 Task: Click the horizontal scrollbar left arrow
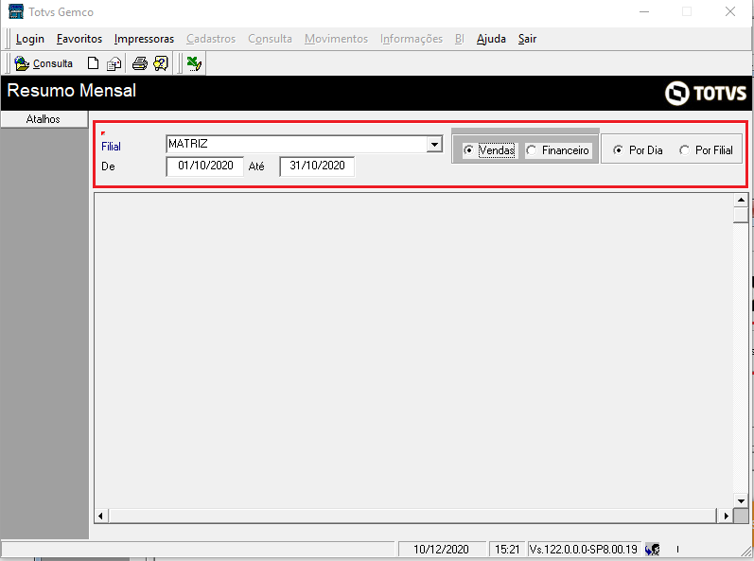(x=100, y=517)
